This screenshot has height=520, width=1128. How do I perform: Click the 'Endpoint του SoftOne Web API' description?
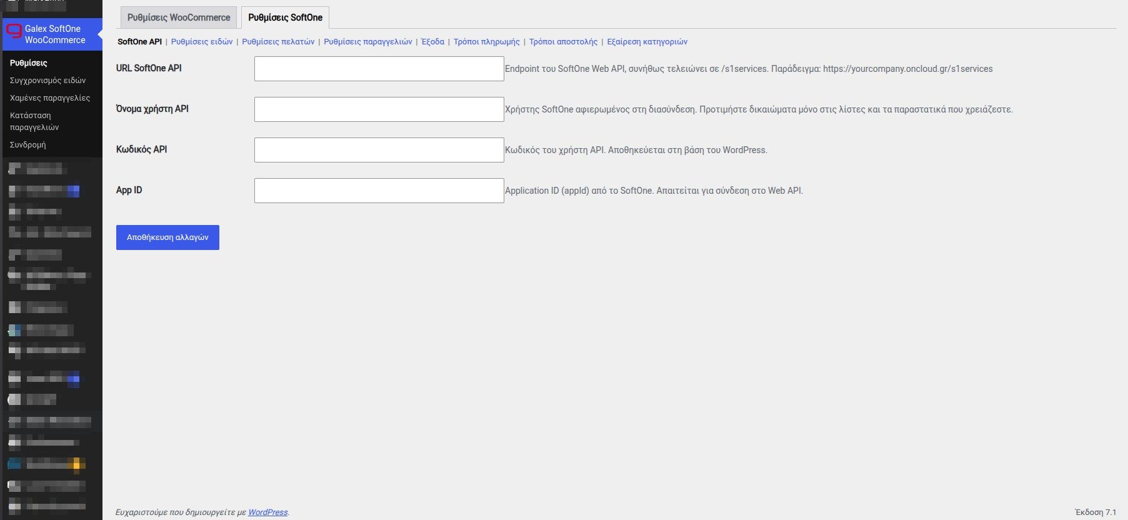[x=749, y=69]
